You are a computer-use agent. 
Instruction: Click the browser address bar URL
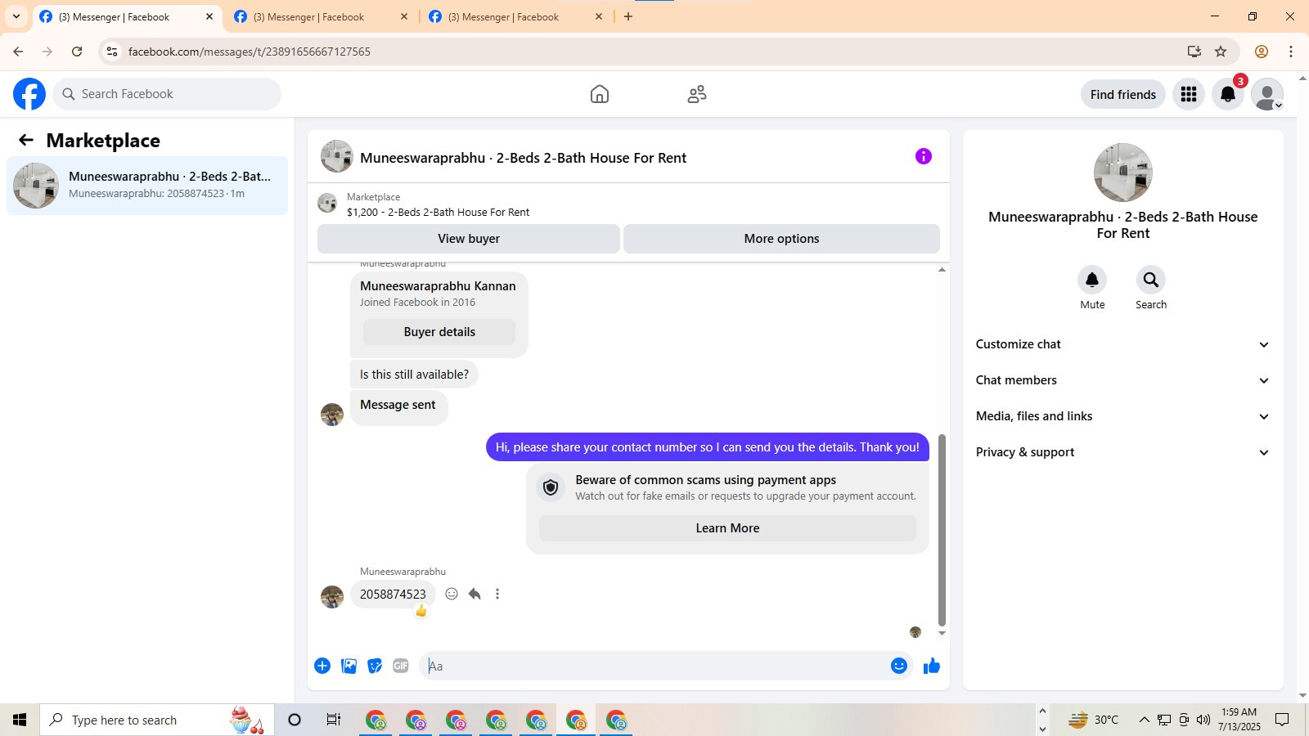(x=250, y=52)
